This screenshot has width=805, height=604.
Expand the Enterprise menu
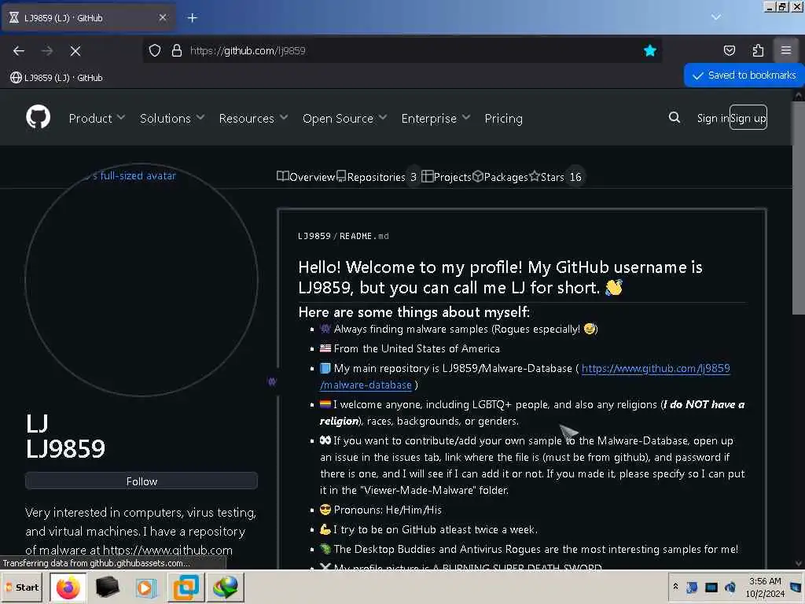coord(436,118)
